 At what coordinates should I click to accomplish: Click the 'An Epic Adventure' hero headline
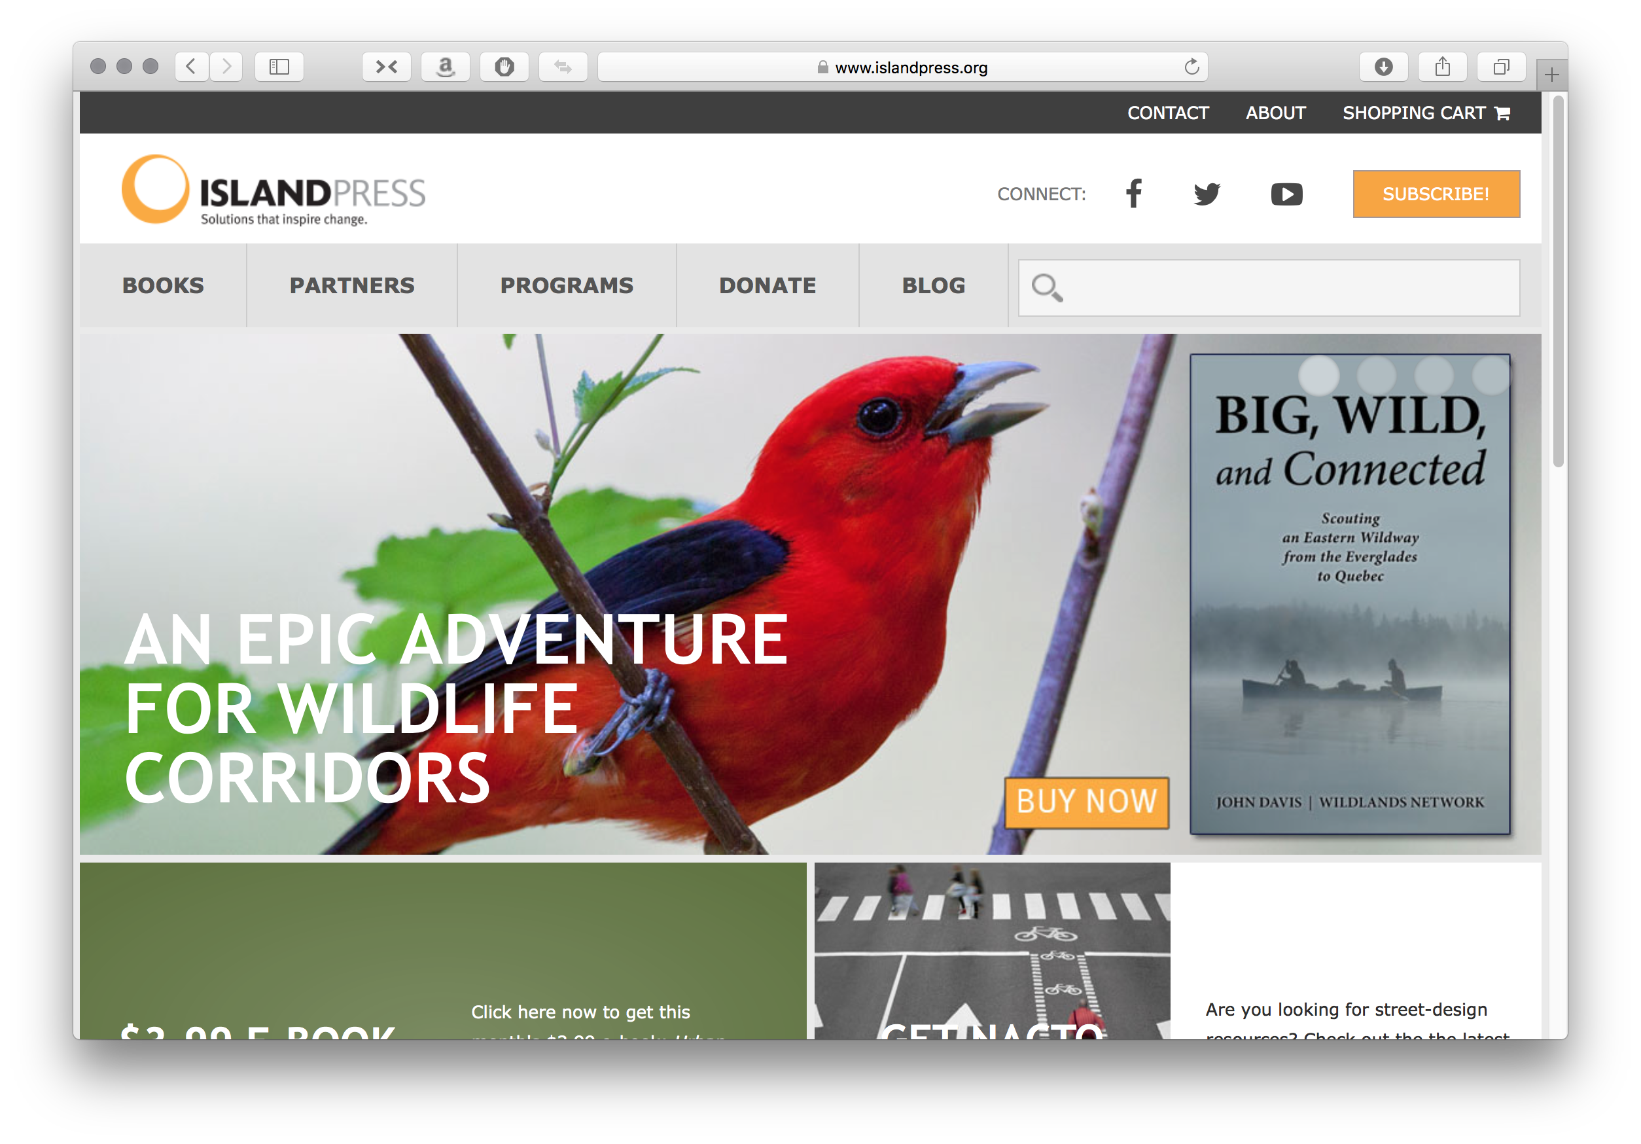(455, 708)
